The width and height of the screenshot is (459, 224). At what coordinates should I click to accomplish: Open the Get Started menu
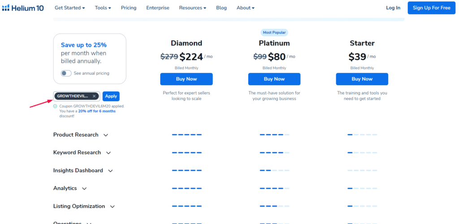69,8
